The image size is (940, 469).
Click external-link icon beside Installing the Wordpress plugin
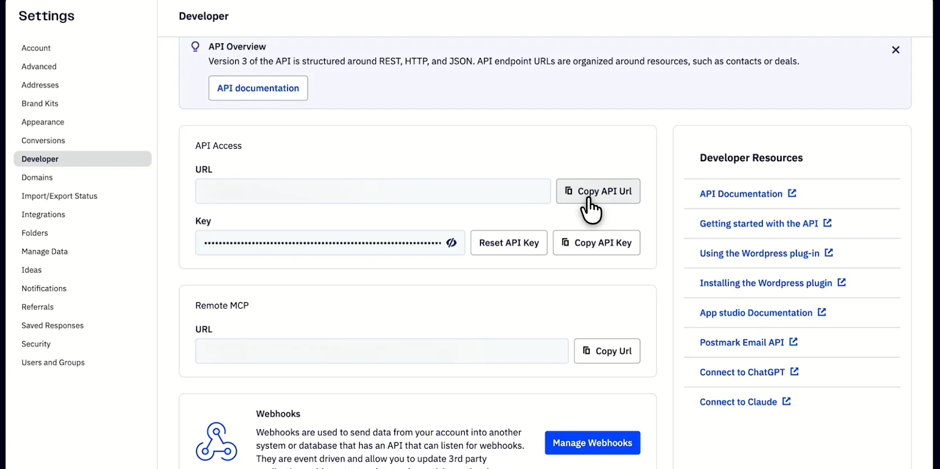click(x=841, y=283)
